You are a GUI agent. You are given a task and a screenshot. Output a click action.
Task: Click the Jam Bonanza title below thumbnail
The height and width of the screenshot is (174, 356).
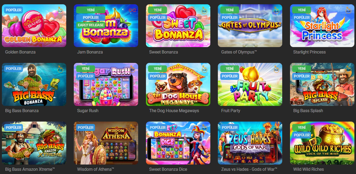90,52
